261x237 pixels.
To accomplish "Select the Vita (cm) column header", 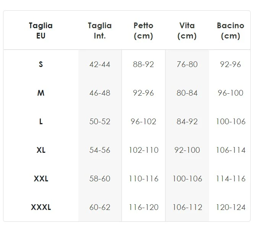I will [x=187, y=31].
